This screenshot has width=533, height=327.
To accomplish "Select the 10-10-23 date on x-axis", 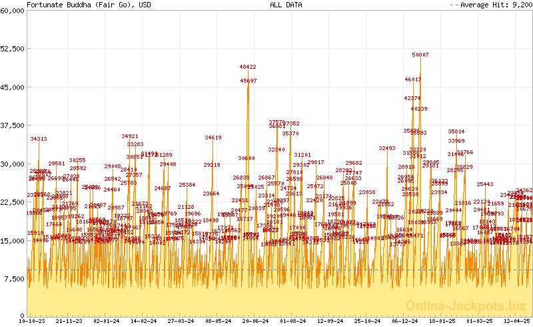I will (x=33, y=321).
